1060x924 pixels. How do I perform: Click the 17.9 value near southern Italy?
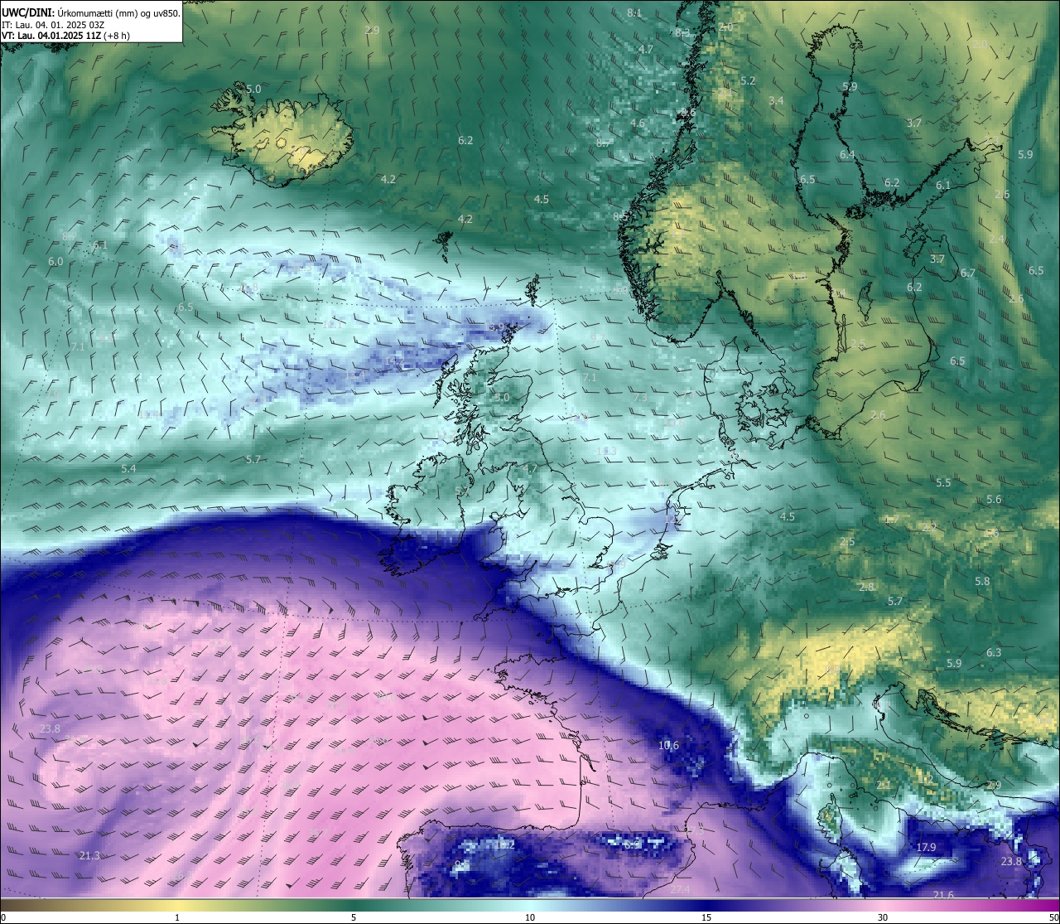[x=926, y=847]
